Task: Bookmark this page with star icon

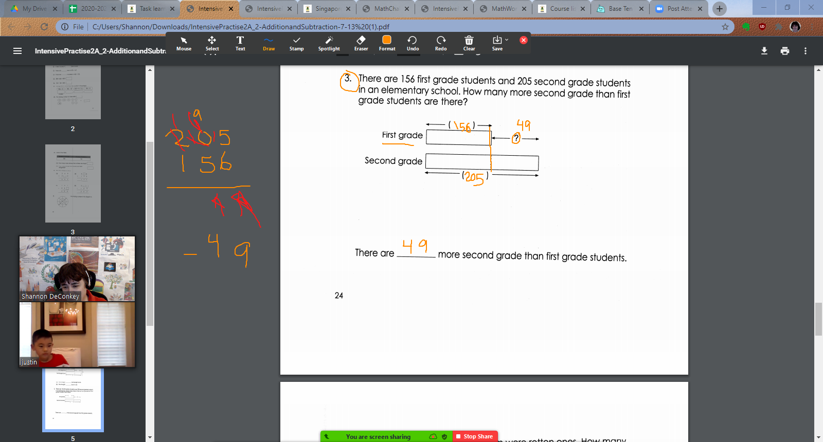Action: click(725, 27)
